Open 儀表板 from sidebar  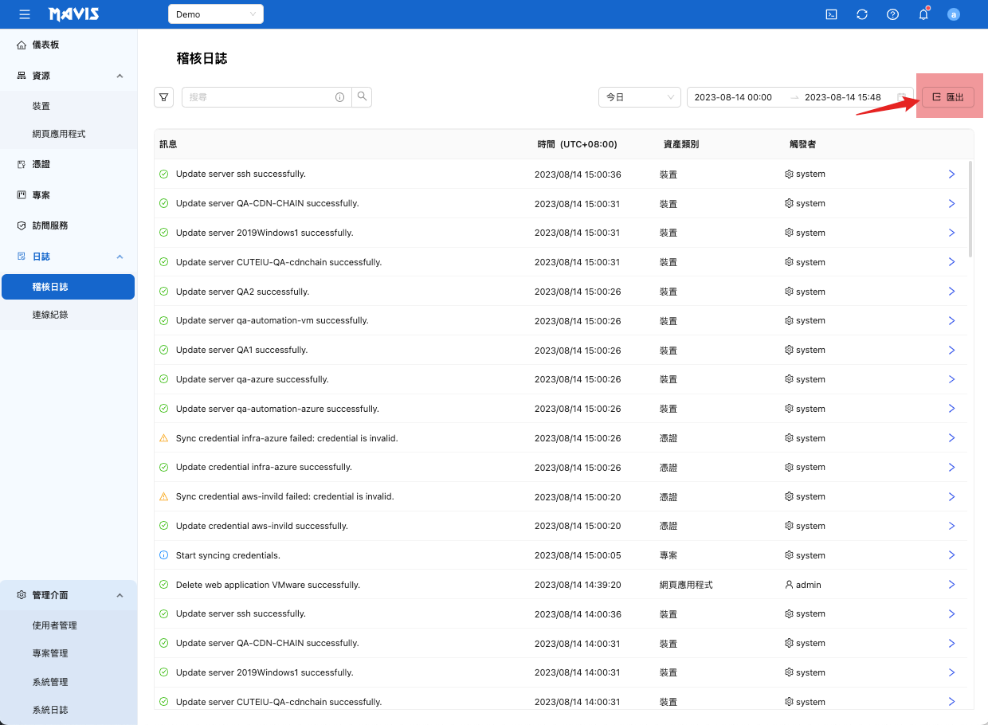tap(45, 45)
